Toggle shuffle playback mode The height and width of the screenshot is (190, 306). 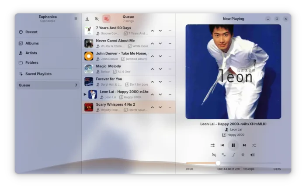(x=254, y=145)
